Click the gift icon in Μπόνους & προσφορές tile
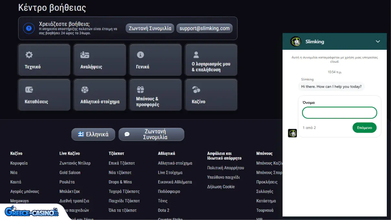Image resolution: width=391 pixels, height=220 pixels. tap(140, 89)
